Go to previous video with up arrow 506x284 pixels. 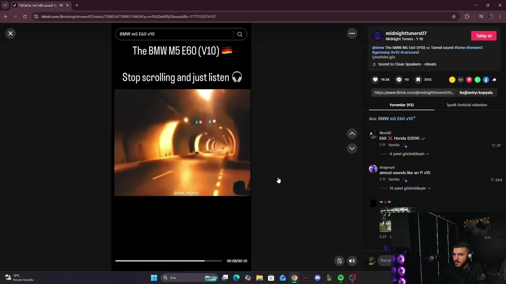(x=352, y=134)
